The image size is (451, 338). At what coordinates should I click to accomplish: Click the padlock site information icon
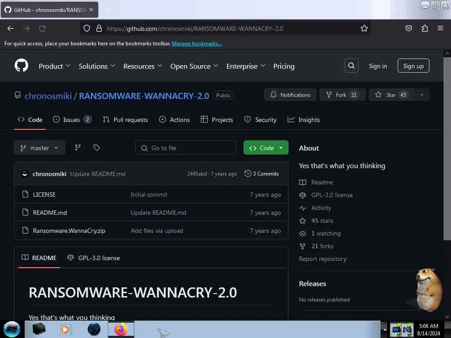pyautogui.click(x=99, y=29)
